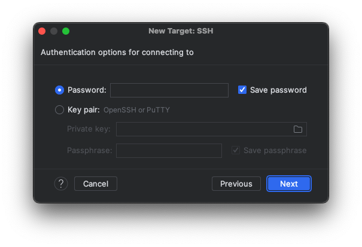Cancel the SSH target setup
362x247 pixels.
click(x=96, y=184)
